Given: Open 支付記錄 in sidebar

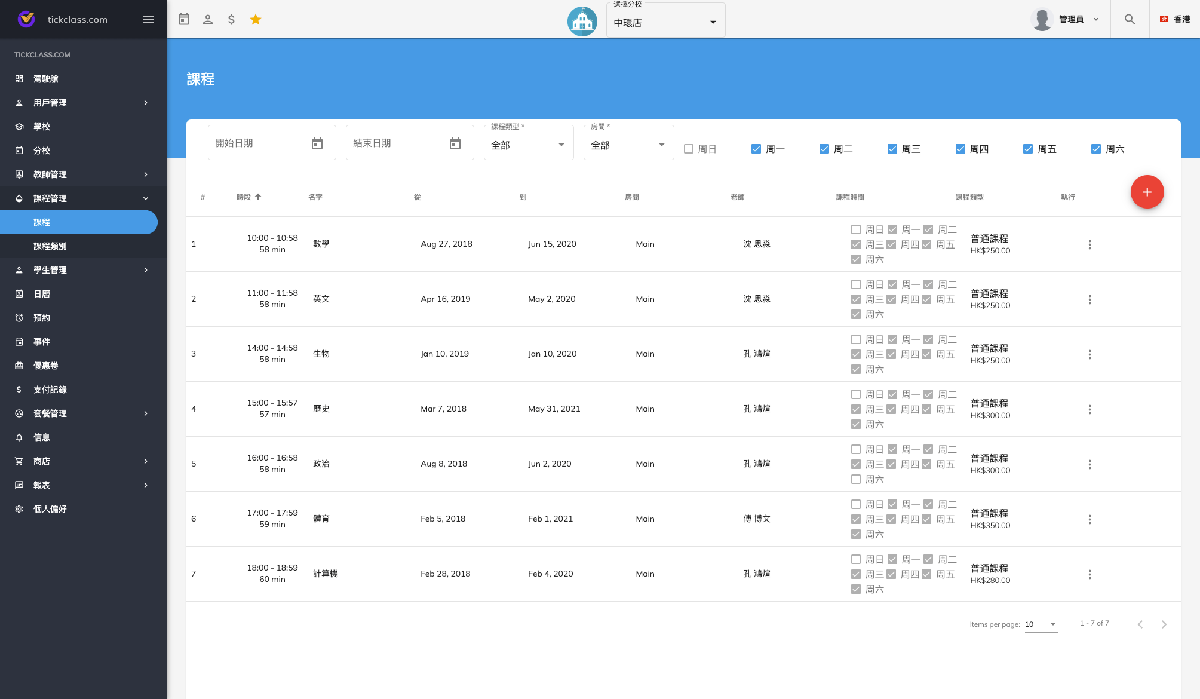Looking at the screenshot, I should tap(84, 390).
